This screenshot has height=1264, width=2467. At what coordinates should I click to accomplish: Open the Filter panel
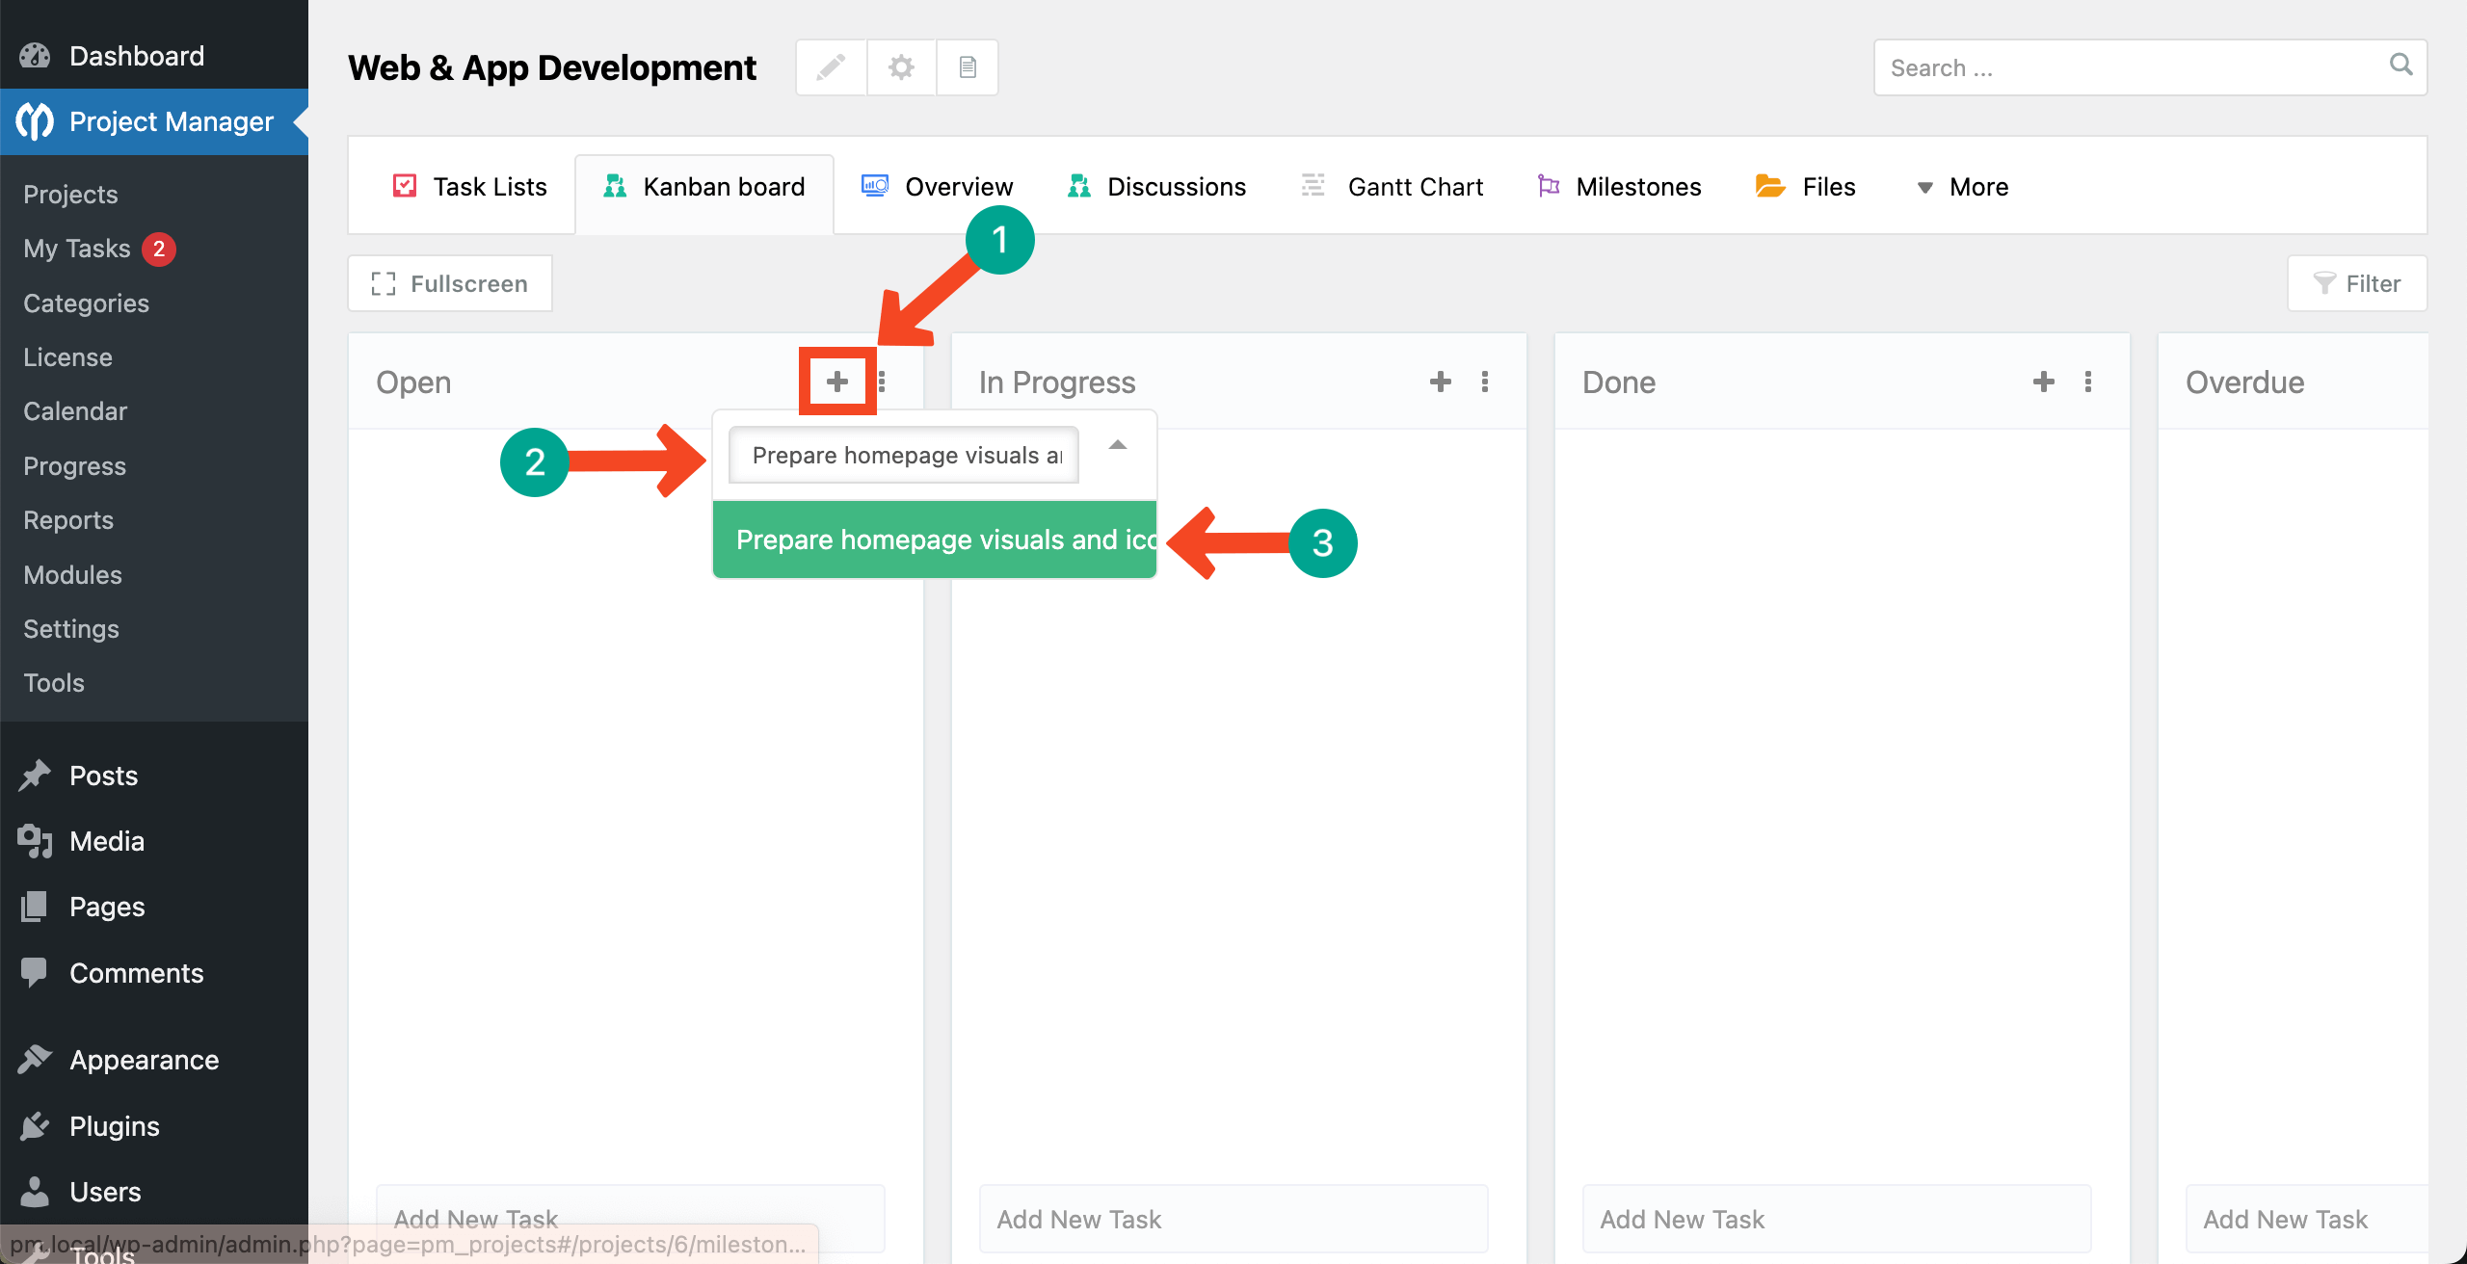coord(2357,283)
